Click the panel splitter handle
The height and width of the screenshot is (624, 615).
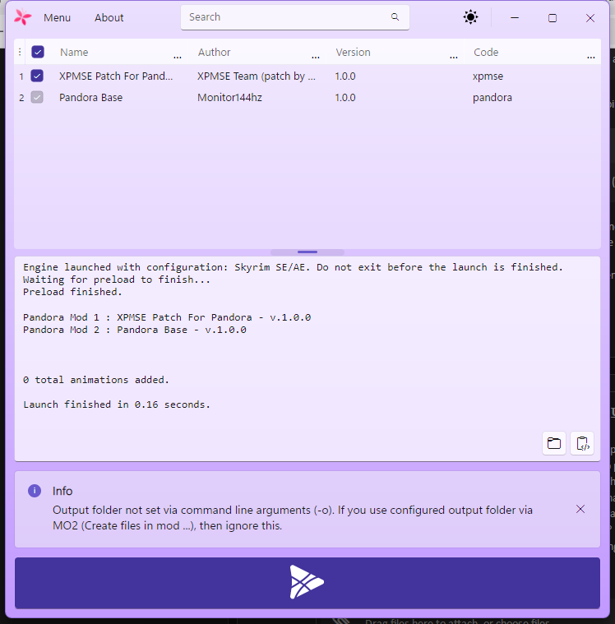(x=307, y=252)
